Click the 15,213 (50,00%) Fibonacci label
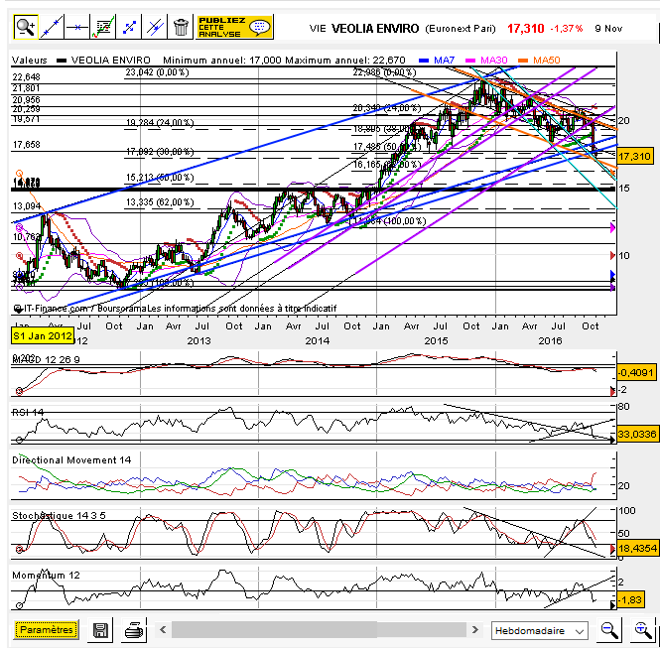 [160, 178]
